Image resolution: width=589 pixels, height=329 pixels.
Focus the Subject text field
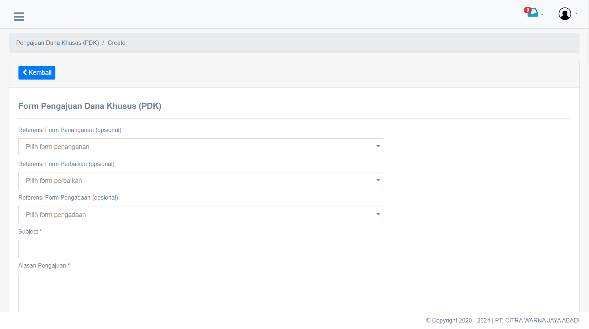pos(201,249)
